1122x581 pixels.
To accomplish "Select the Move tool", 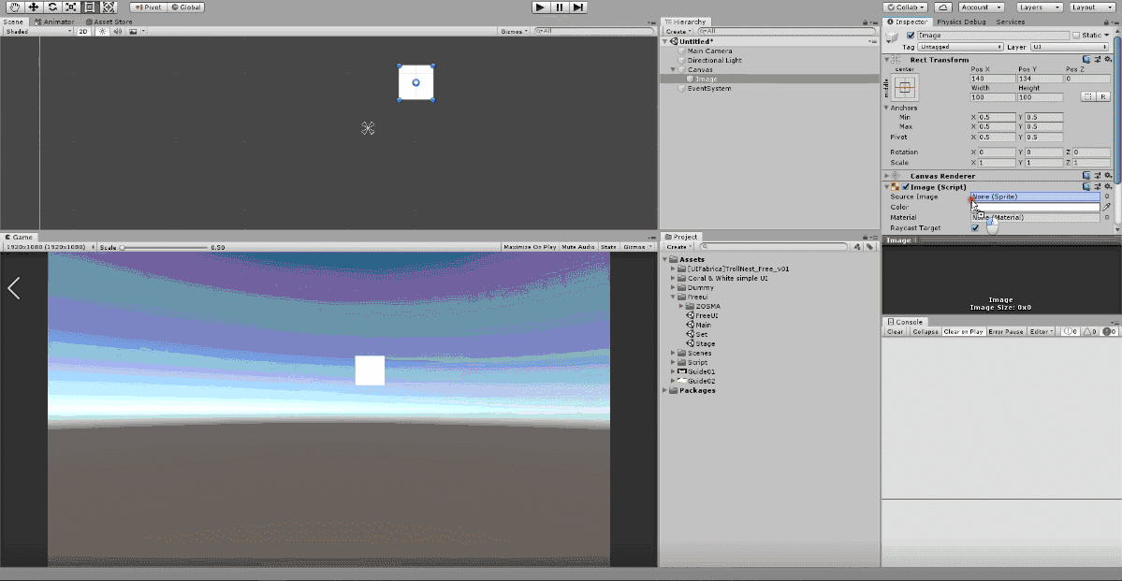I will pyautogui.click(x=33, y=7).
